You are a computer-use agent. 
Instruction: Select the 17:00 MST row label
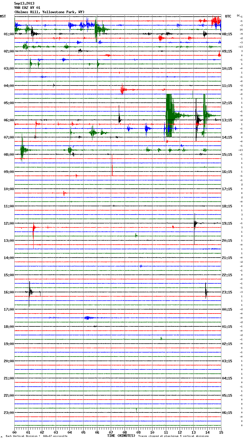pyautogui.click(x=9, y=309)
